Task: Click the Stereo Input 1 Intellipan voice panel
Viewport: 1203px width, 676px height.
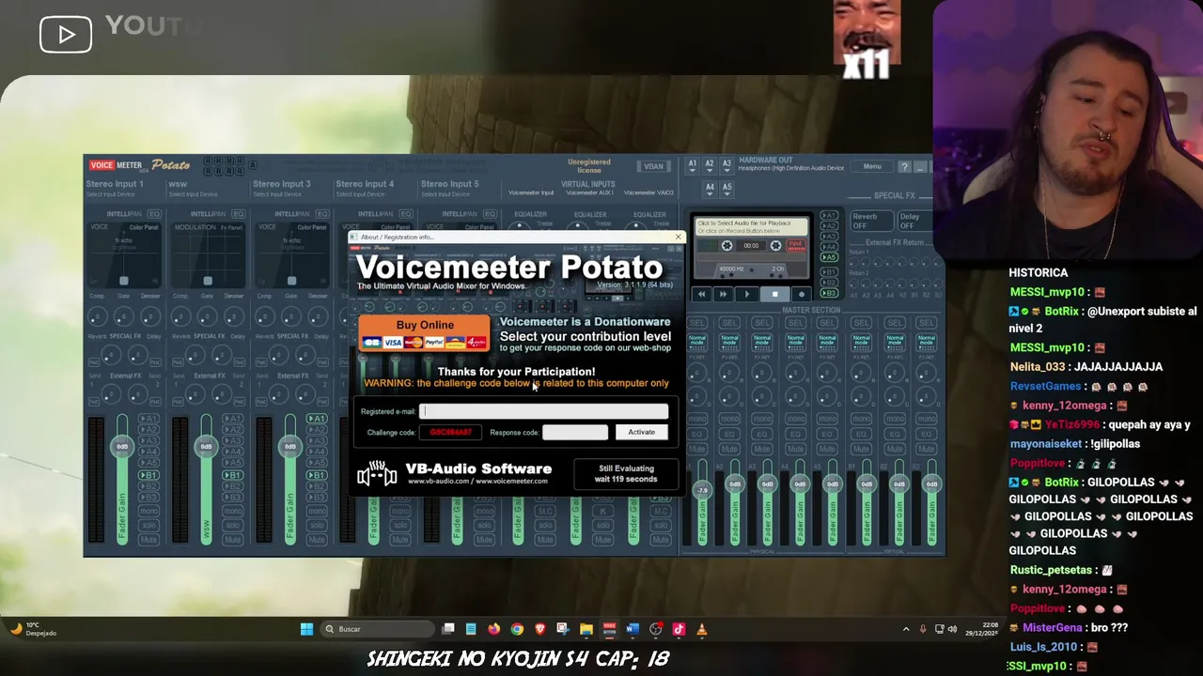Action: (124, 253)
